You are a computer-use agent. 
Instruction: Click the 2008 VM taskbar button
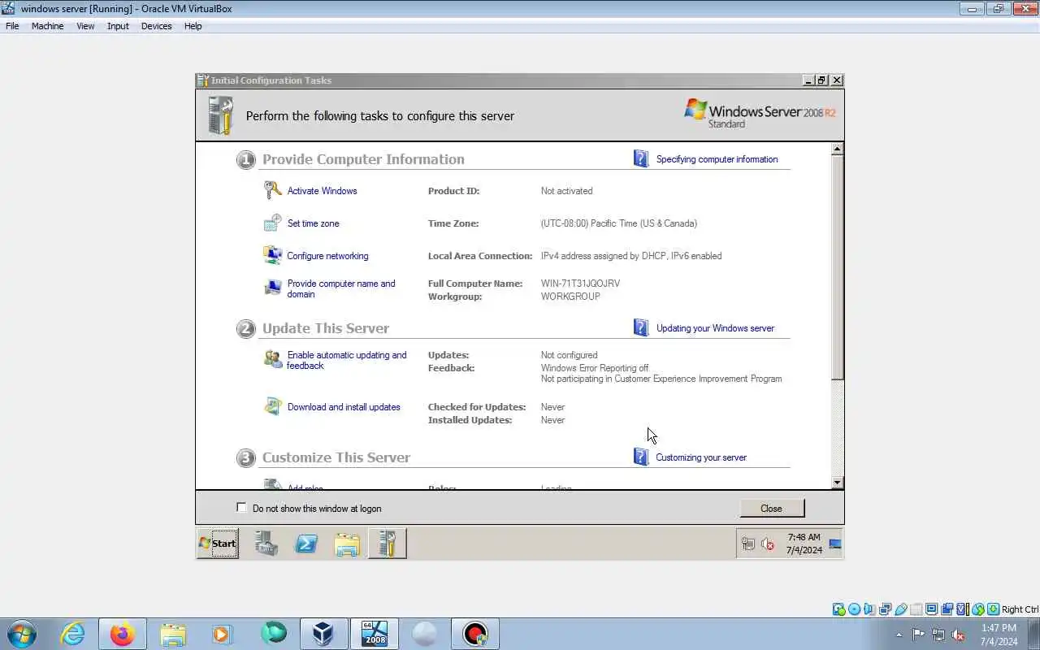375,634
